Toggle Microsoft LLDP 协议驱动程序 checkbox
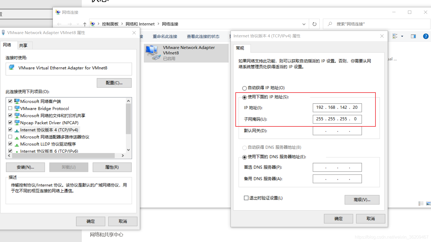This screenshot has height=242, width=431. coord(10,144)
